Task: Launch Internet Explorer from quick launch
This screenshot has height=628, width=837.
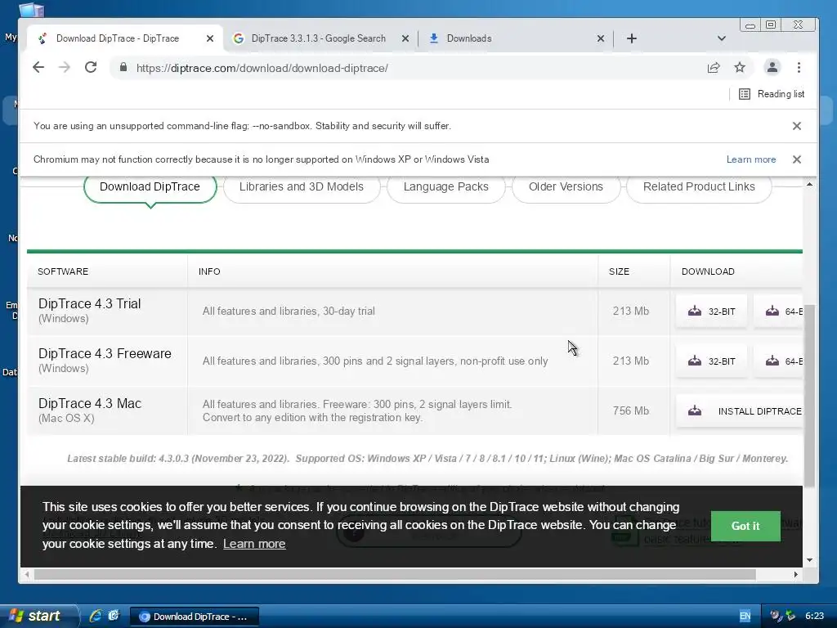Action: pyautogui.click(x=96, y=617)
